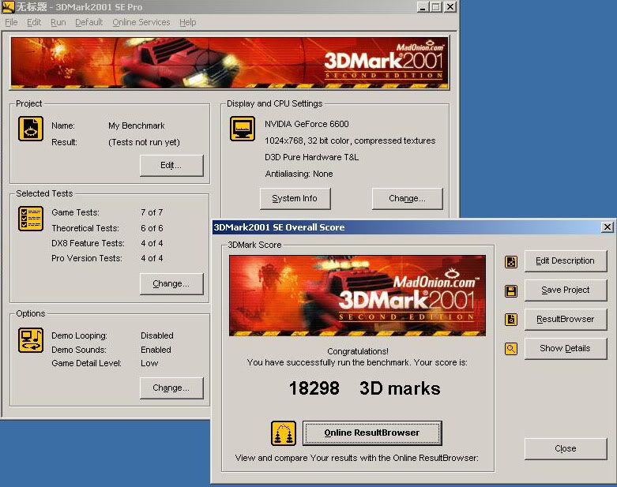Click the Pro Version Tests label

click(x=87, y=258)
